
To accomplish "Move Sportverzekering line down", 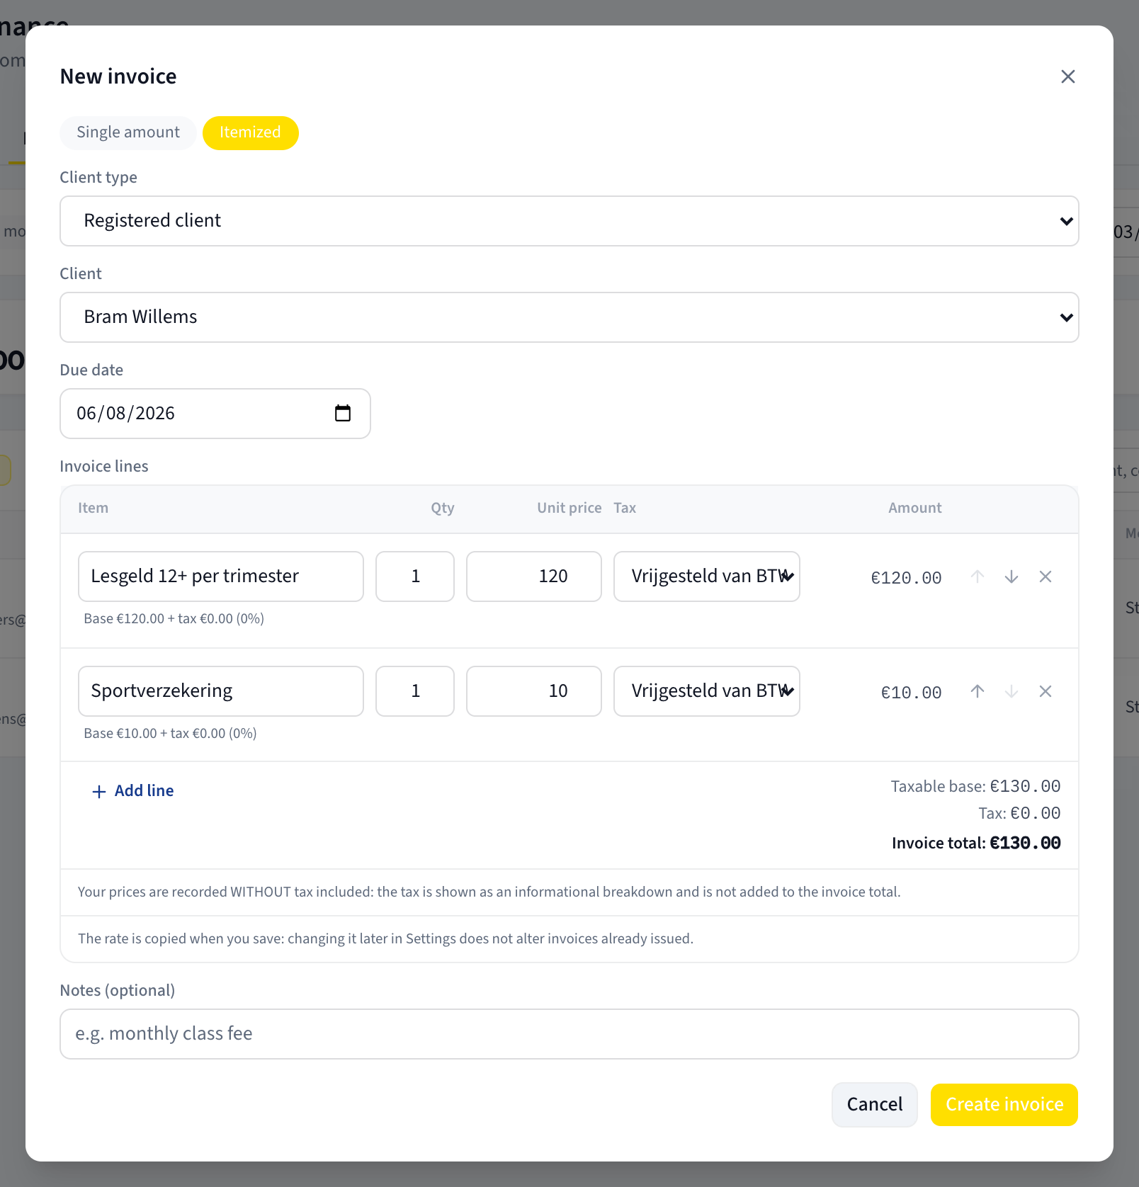I will 1011,691.
